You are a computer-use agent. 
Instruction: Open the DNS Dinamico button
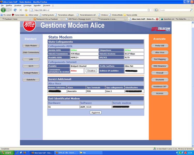coord(160,66)
